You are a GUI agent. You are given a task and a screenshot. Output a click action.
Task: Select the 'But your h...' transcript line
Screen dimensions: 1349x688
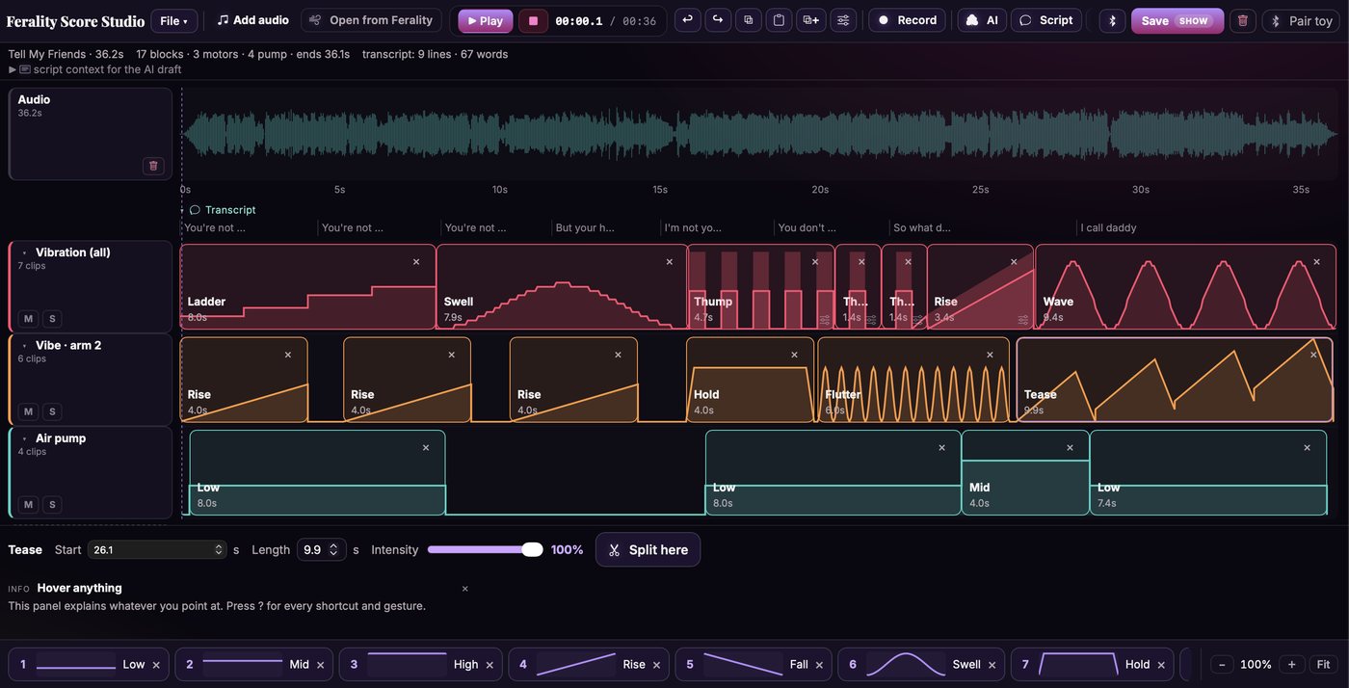585,228
